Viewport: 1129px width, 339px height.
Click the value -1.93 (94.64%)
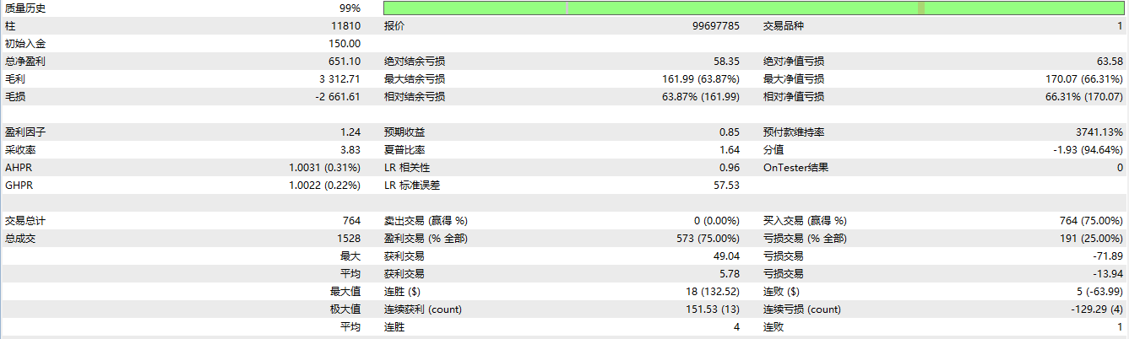pyautogui.click(x=1089, y=150)
